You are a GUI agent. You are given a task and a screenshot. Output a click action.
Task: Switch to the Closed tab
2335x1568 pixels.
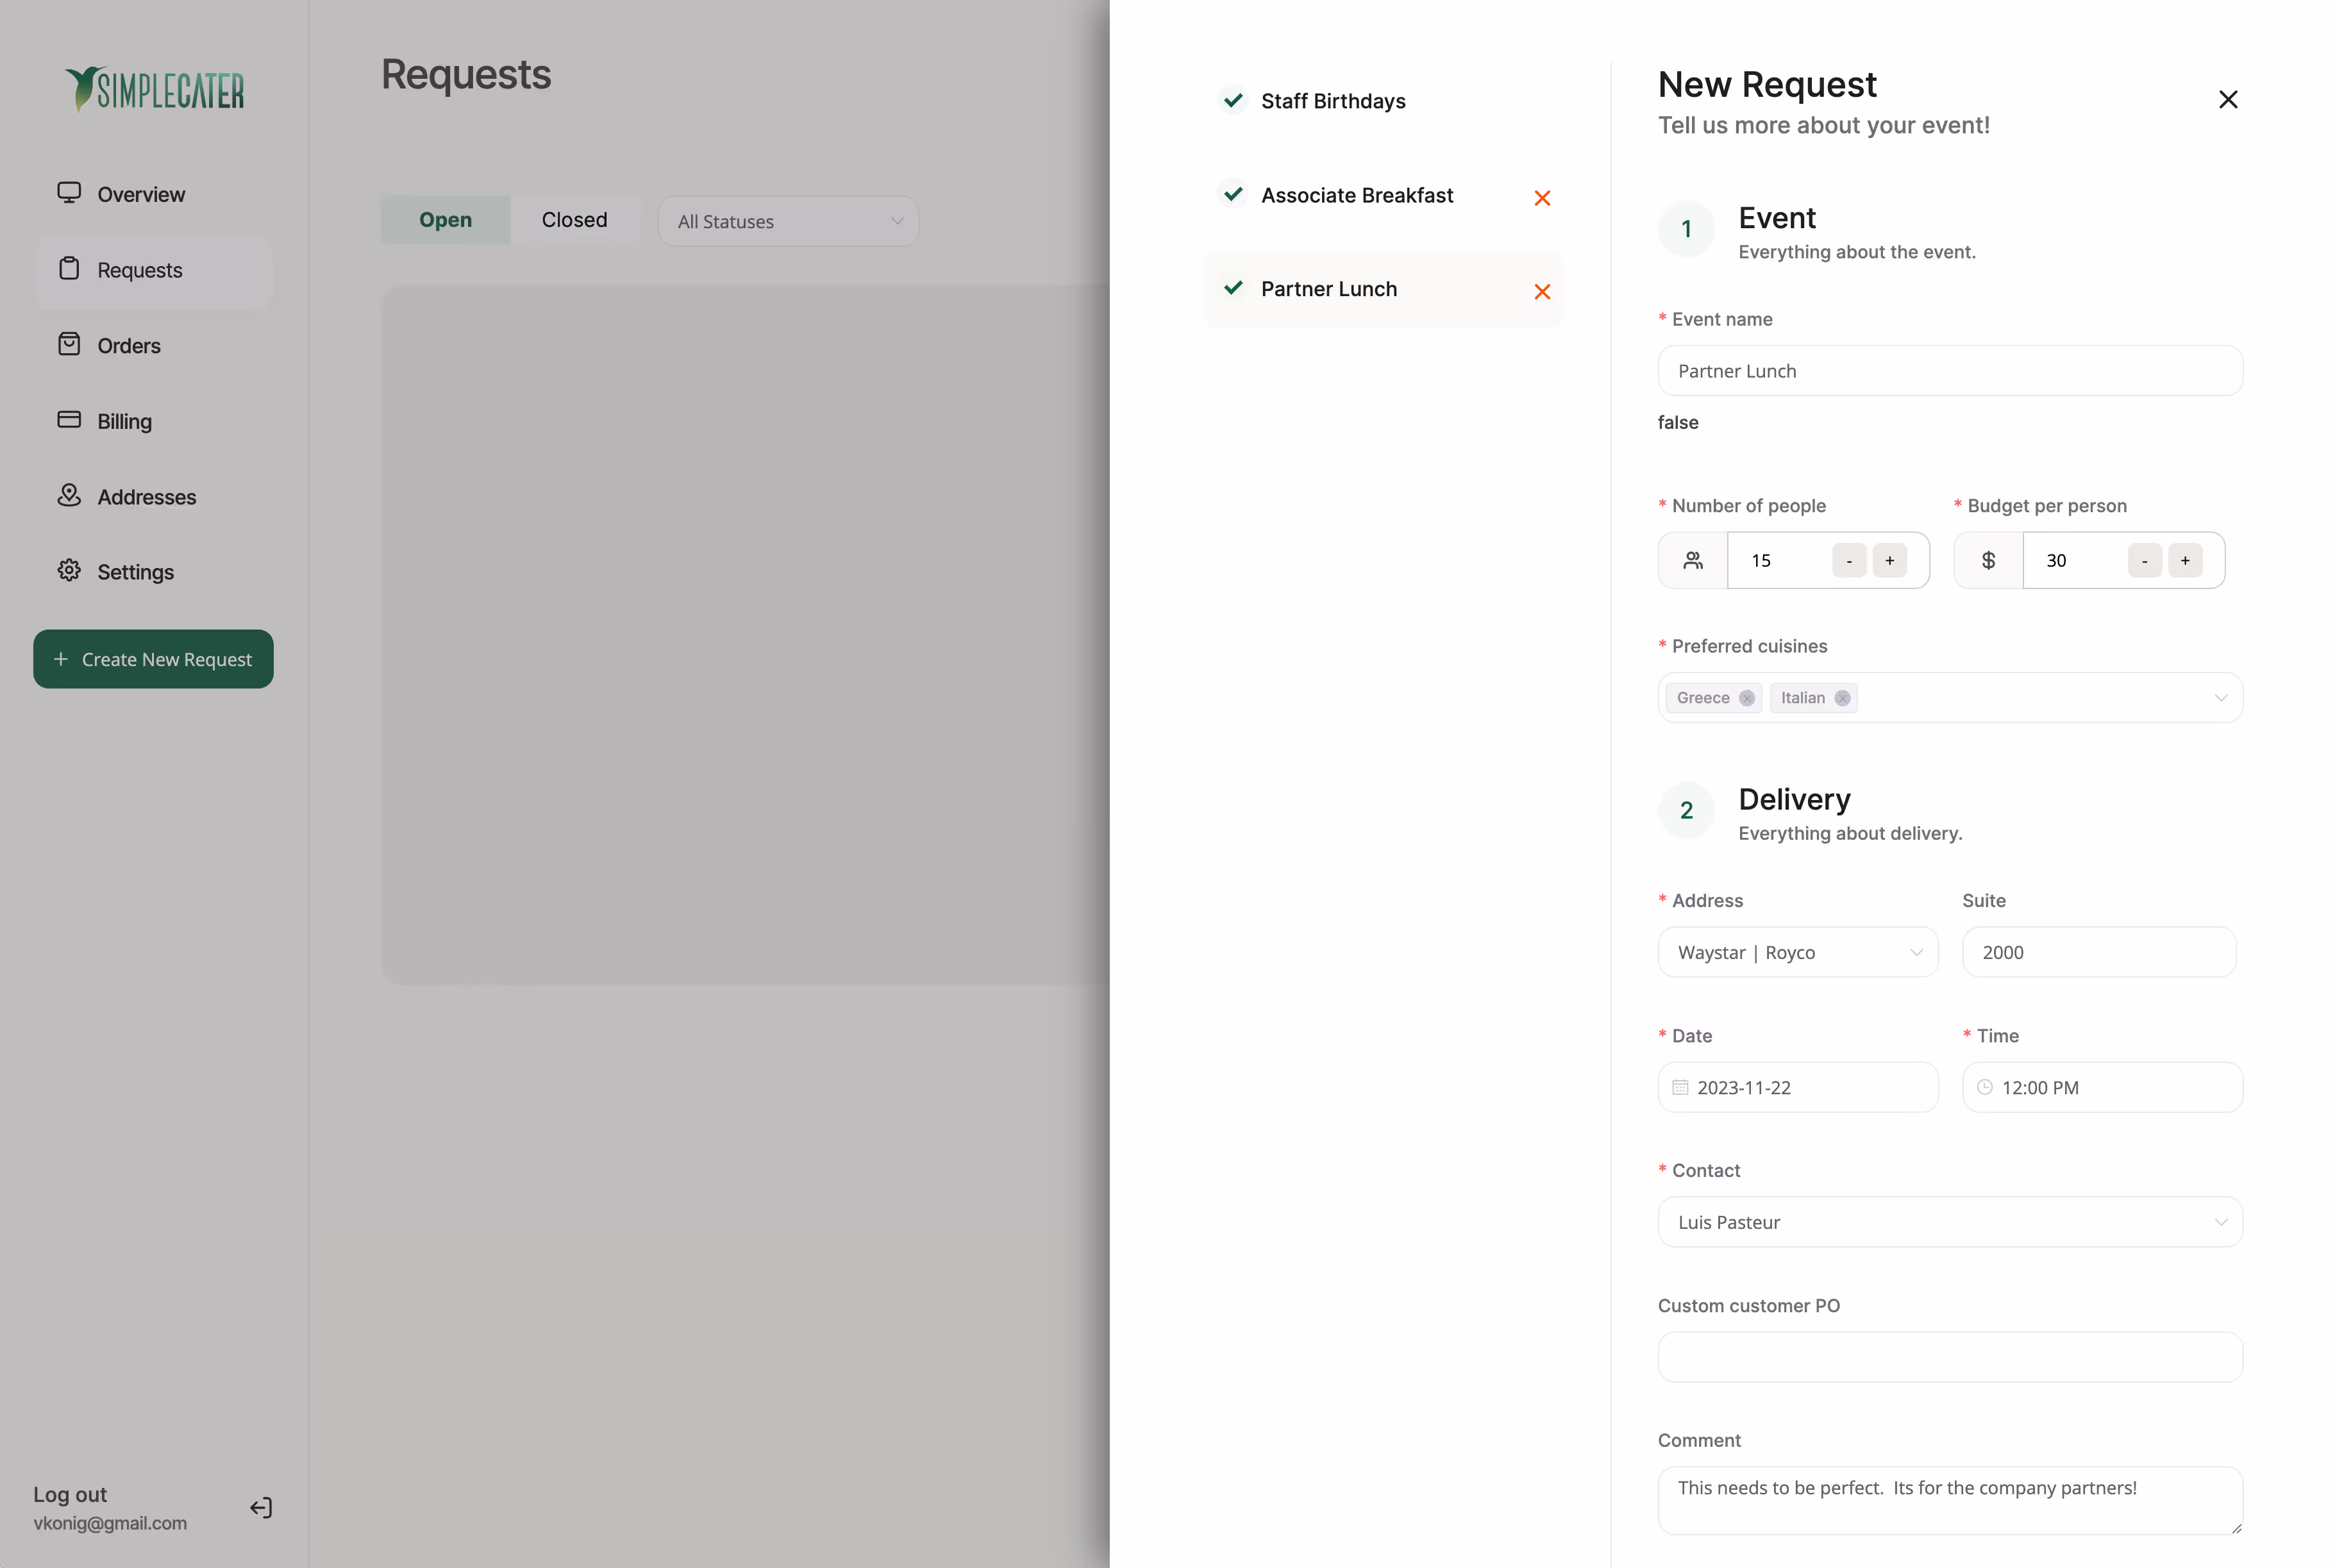pos(574,220)
